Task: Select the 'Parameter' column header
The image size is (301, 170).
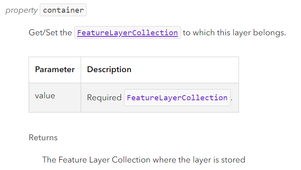Action: [x=55, y=69]
